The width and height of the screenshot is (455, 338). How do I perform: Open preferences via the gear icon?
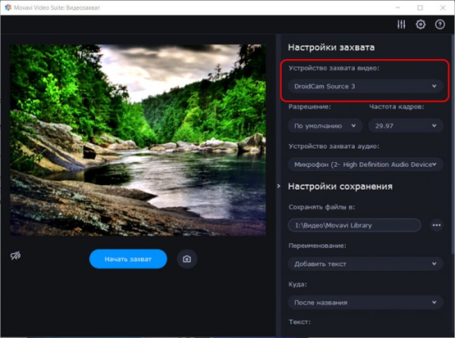421,24
